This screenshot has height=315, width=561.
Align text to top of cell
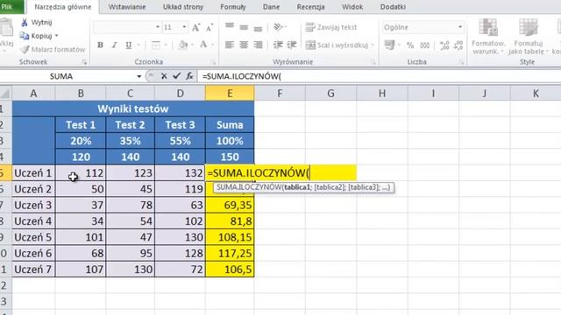230,26
